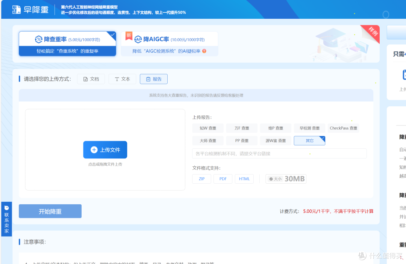Image resolution: width=406 pixels, height=264 pixels.
Task: Click the orange question mark help icon
Action: click(x=204, y=51)
